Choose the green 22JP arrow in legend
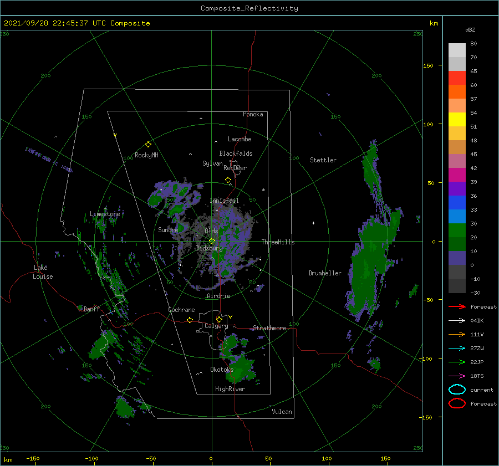Viewport: 499px width, 466px height. [x=457, y=362]
